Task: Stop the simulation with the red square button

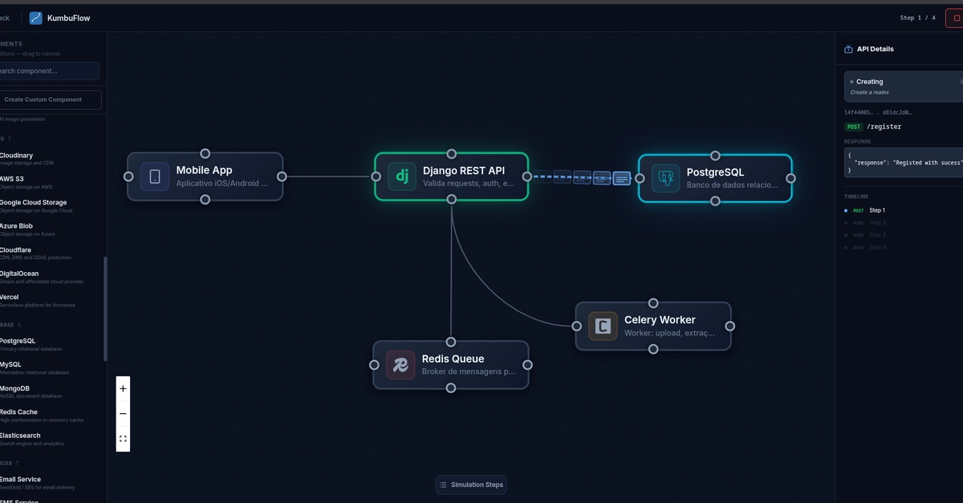Action: pos(955,18)
